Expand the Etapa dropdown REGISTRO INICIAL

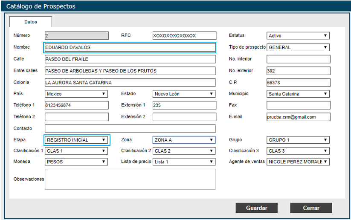click(x=77, y=140)
